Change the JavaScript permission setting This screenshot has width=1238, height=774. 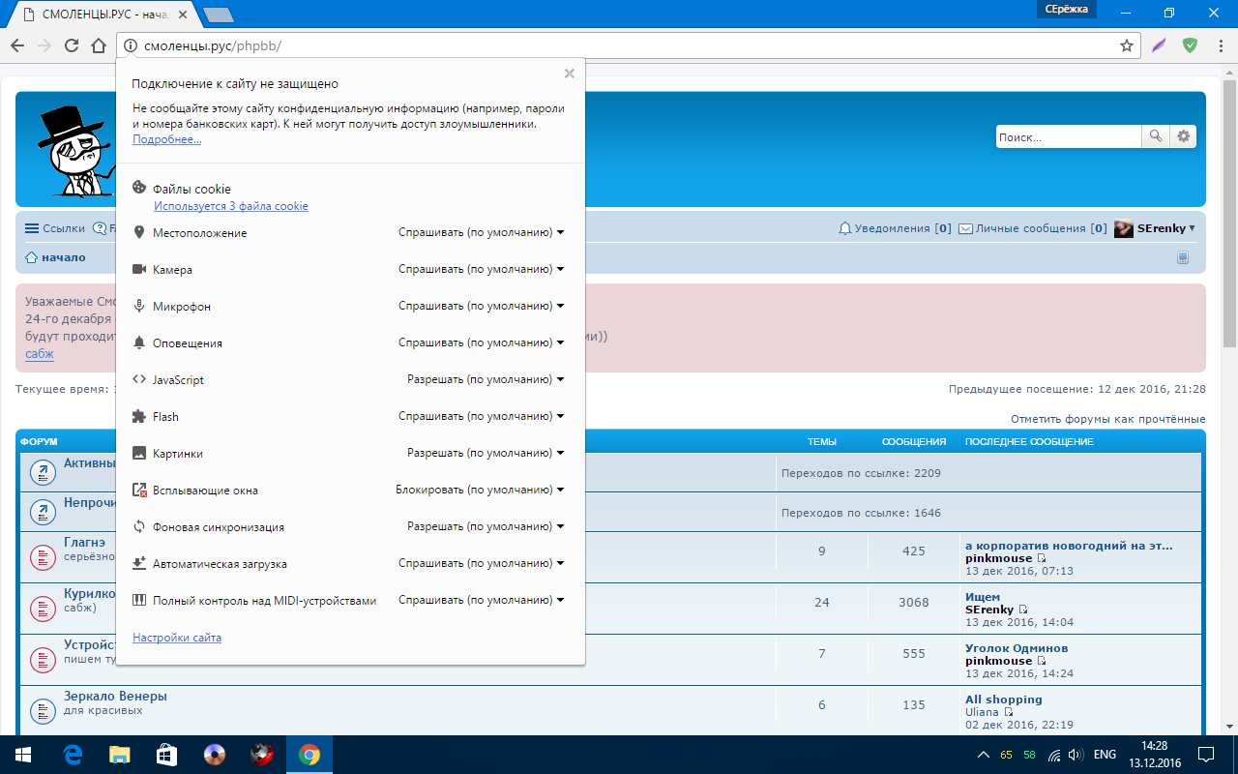[x=486, y=380]
